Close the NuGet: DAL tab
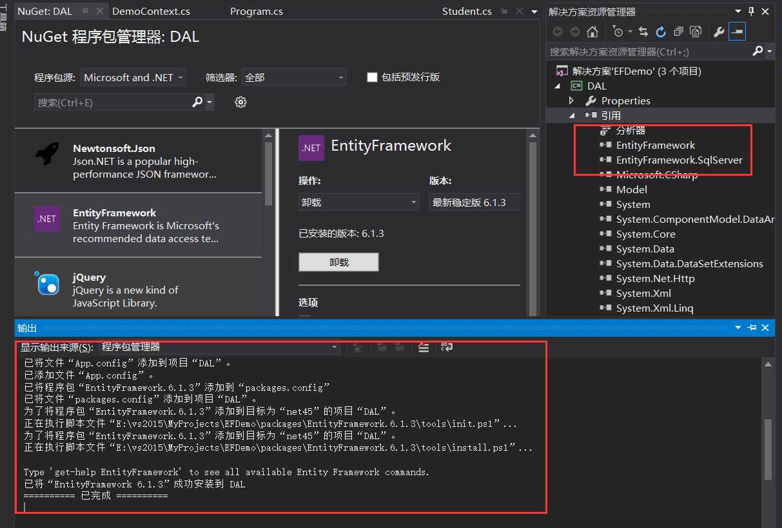Screen dimensions: 782x528 pos(100,12)
